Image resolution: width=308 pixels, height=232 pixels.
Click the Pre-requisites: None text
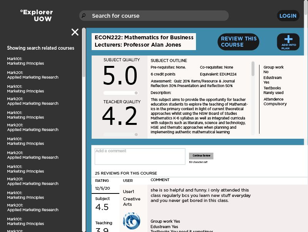168,67
